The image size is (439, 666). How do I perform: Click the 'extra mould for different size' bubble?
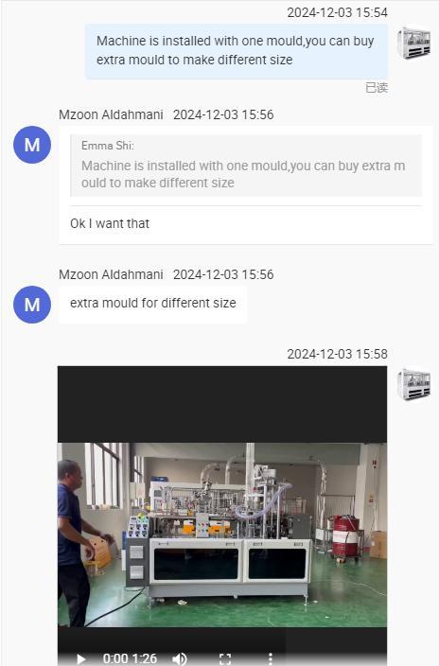153,304
